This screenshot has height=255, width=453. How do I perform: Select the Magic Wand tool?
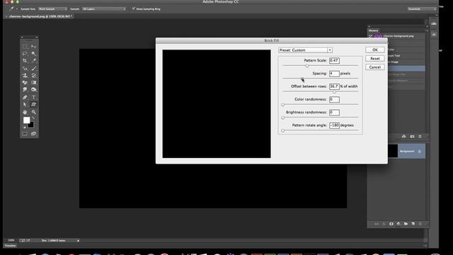click(x=33, y=54)
